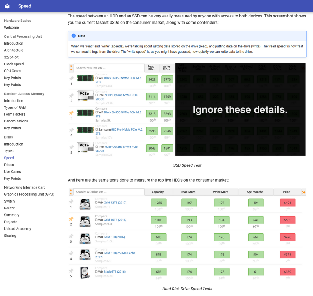Click the WD Gold 10TB drive image
This screenshot has height=296, width=313.
85,222
